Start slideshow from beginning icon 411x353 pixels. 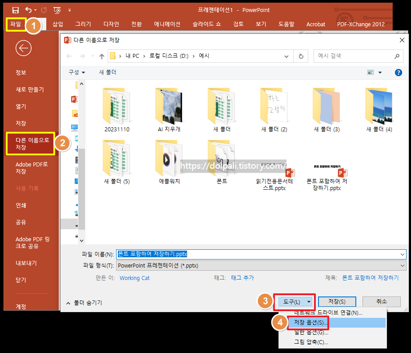tap(57, 10)
